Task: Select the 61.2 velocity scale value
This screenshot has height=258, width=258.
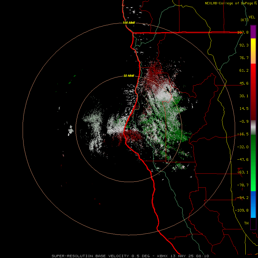Action: click(244, 71)
